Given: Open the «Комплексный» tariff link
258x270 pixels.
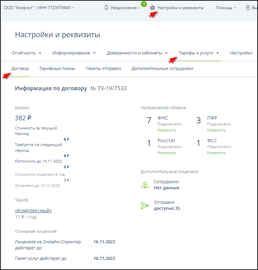Looking at the screenshot, I should 34,211.
